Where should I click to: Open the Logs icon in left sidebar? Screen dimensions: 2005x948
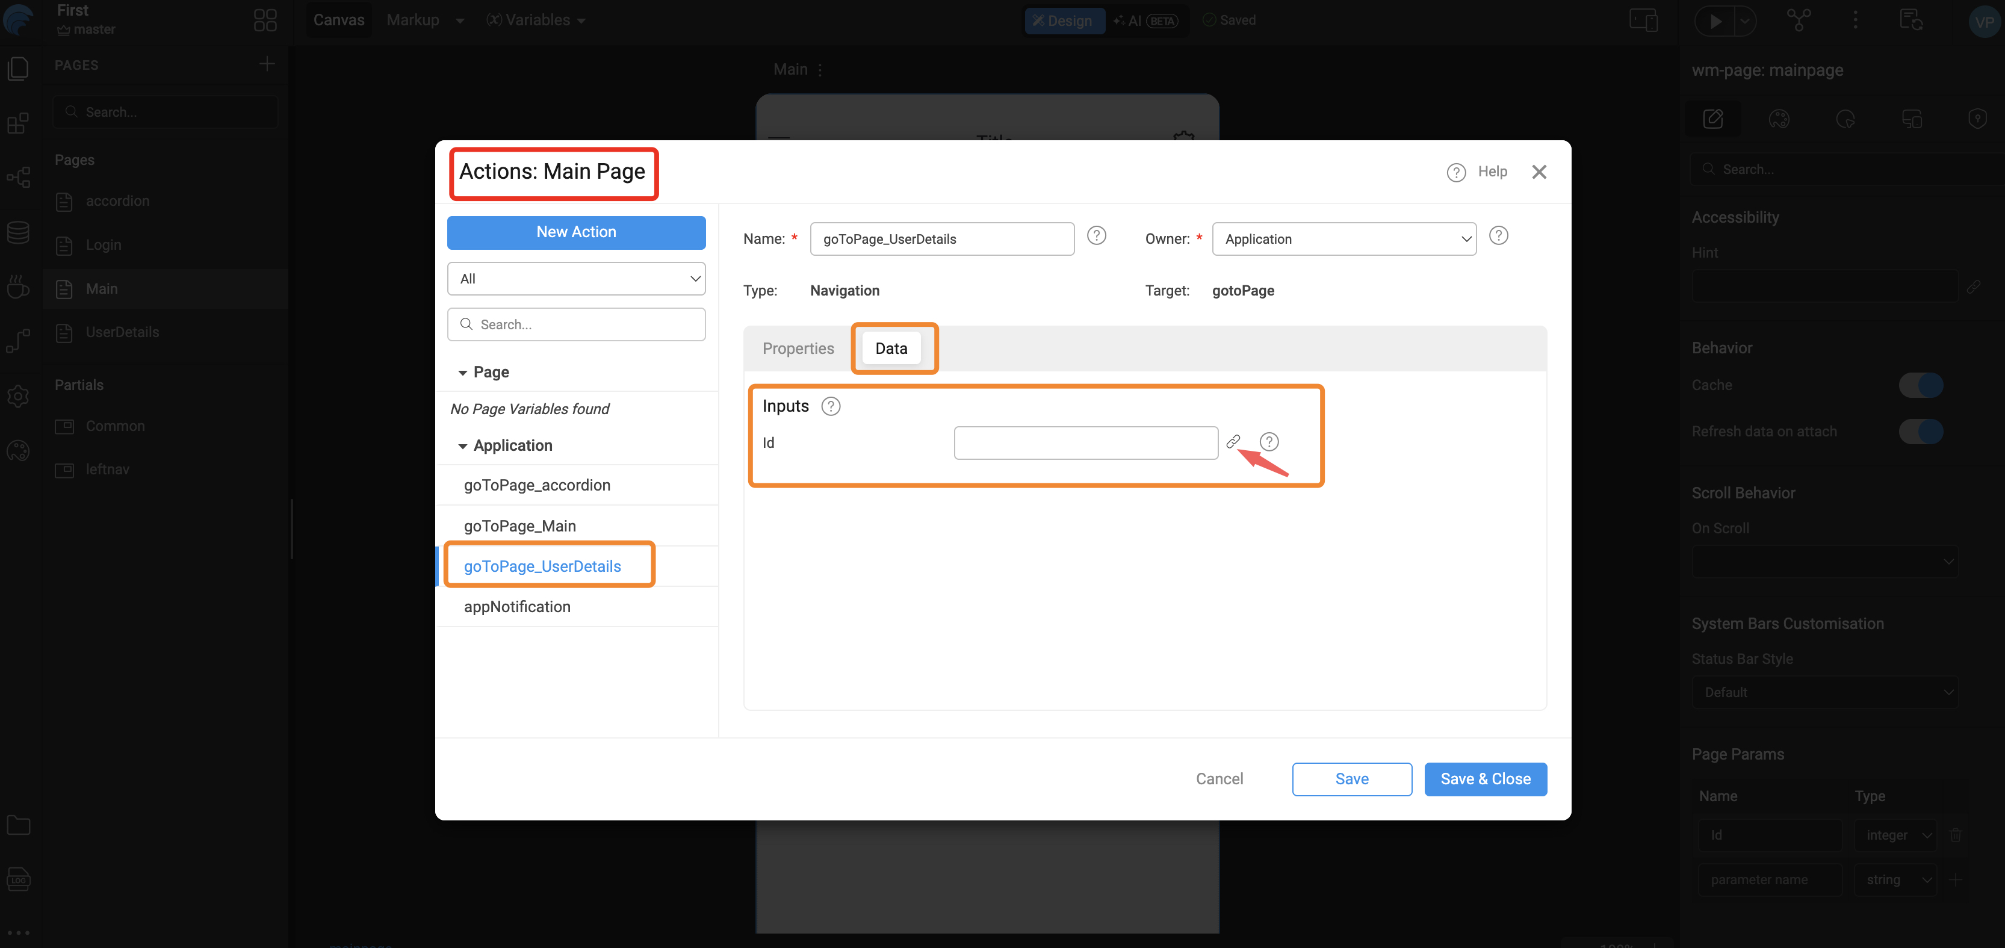click(18, 879)
